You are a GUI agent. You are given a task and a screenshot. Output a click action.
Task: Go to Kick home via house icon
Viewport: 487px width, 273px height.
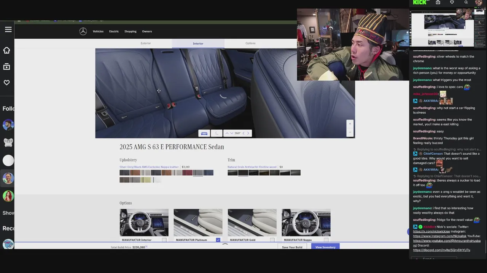click(x=6, y=50)
